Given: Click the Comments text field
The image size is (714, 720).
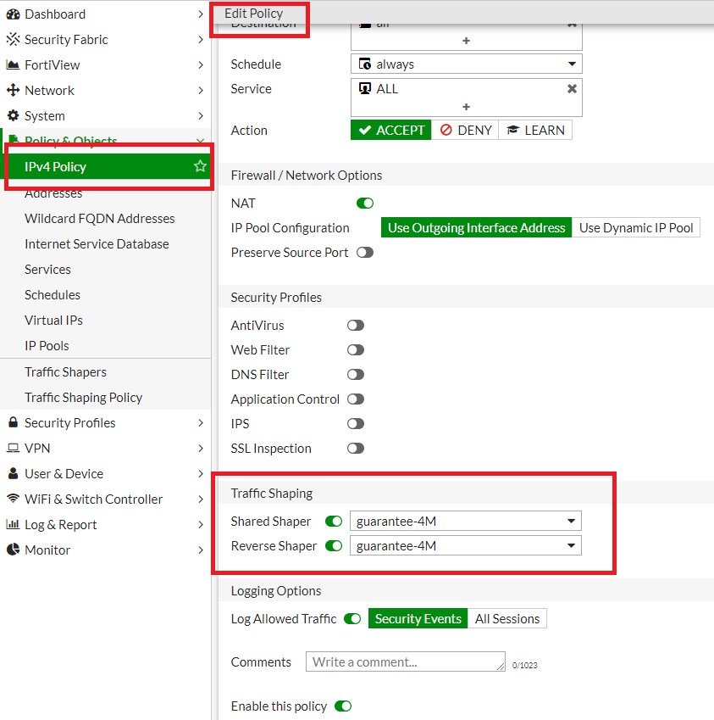Looking at the screenshot, I should tap(406, 661).
